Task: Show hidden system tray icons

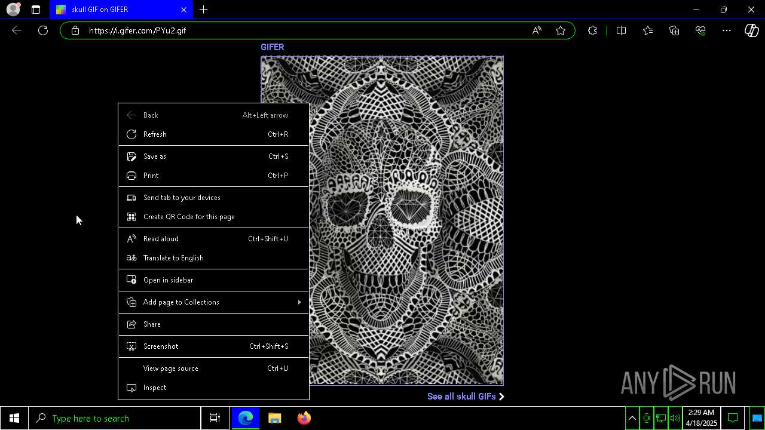Action: (x=632, y=418)
